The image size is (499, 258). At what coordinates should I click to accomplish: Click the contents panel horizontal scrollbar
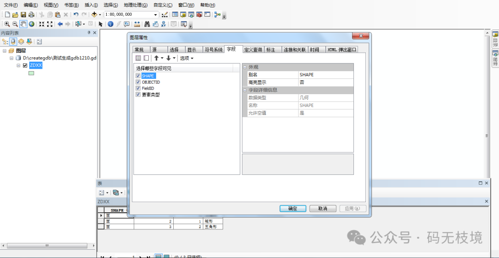(x=48, y=246)
